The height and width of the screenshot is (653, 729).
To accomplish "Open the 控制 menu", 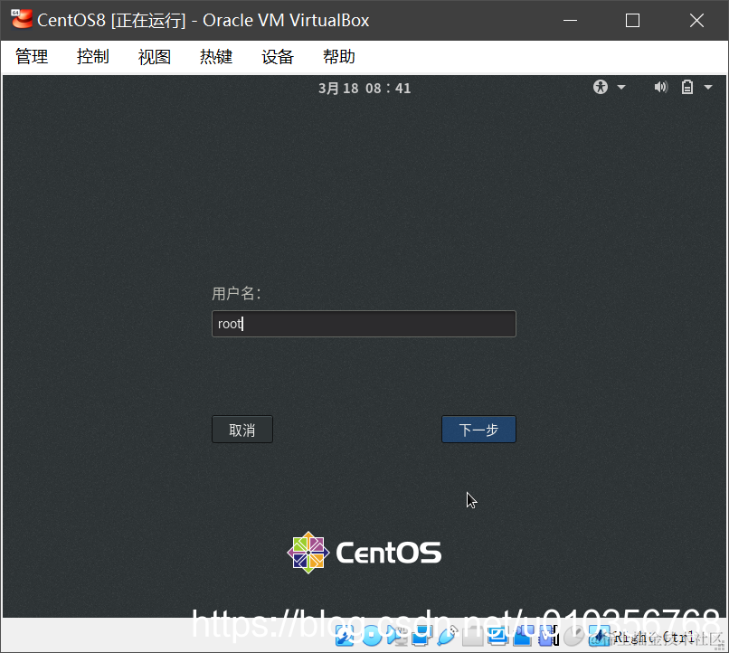I will click(x=93, y=57).
